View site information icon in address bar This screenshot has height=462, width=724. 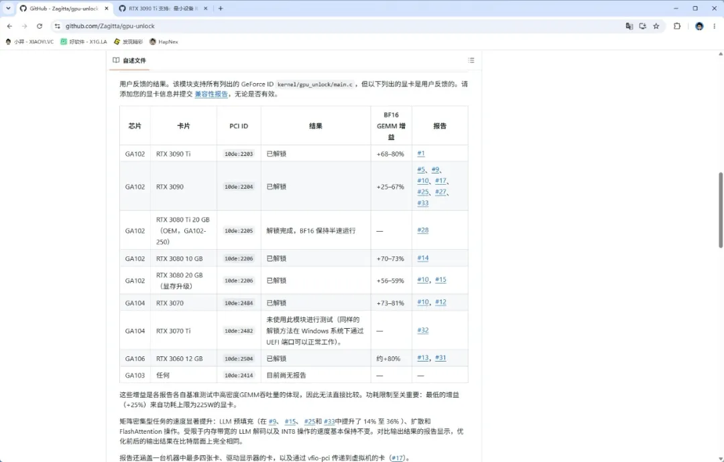(x=57, y=26)
